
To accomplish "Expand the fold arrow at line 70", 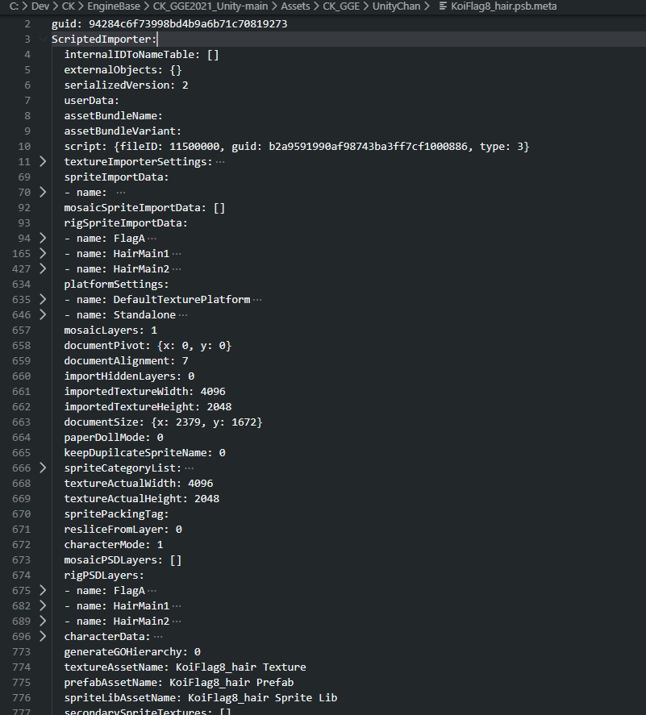I will coord(43,193).
